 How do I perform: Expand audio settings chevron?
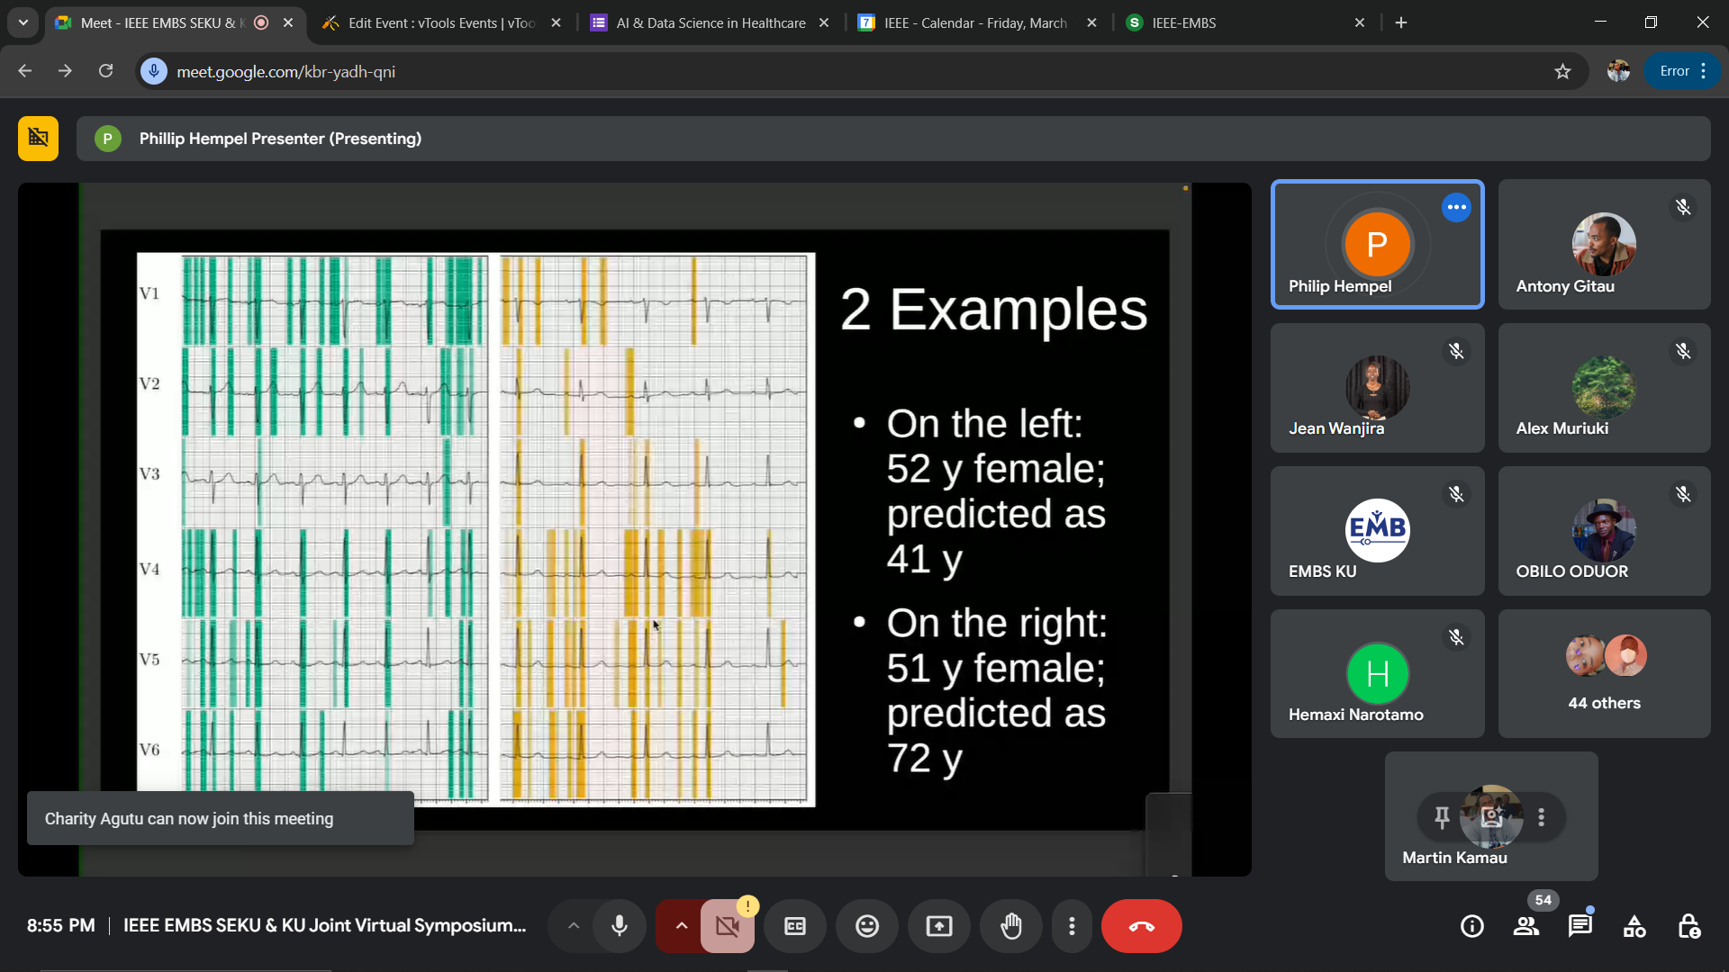click(574, 926)
